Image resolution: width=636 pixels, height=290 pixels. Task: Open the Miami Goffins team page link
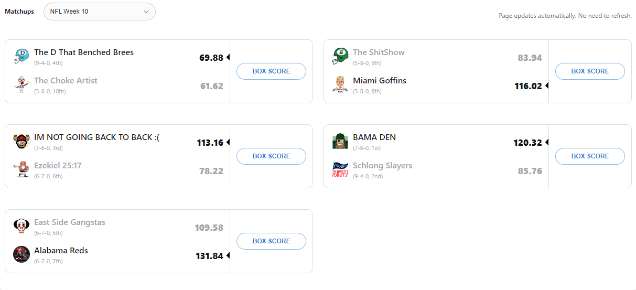[380, 81]
